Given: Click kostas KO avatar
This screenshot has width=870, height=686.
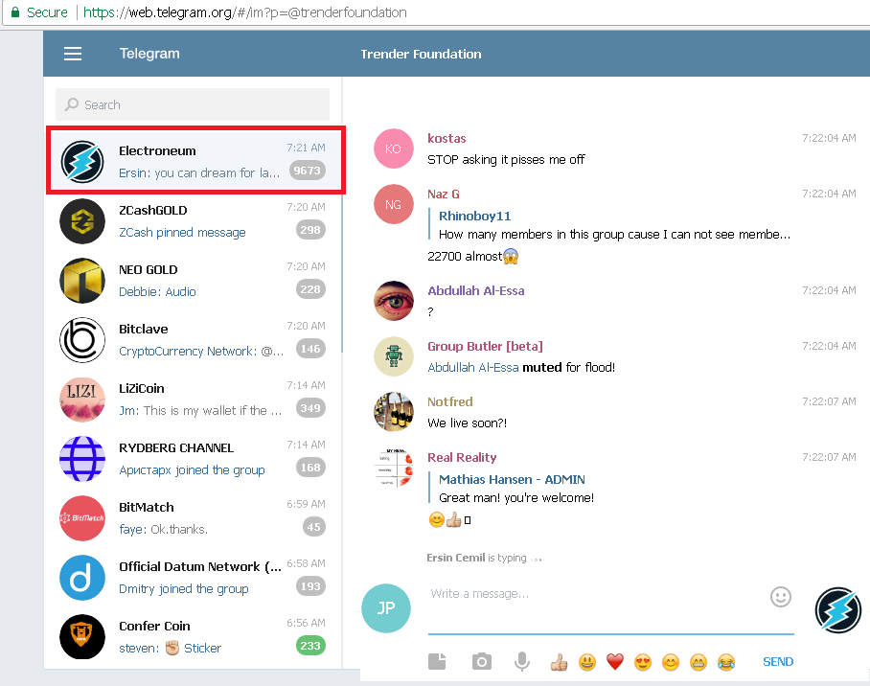Looking at the screenshot, I should coord(394,149).
